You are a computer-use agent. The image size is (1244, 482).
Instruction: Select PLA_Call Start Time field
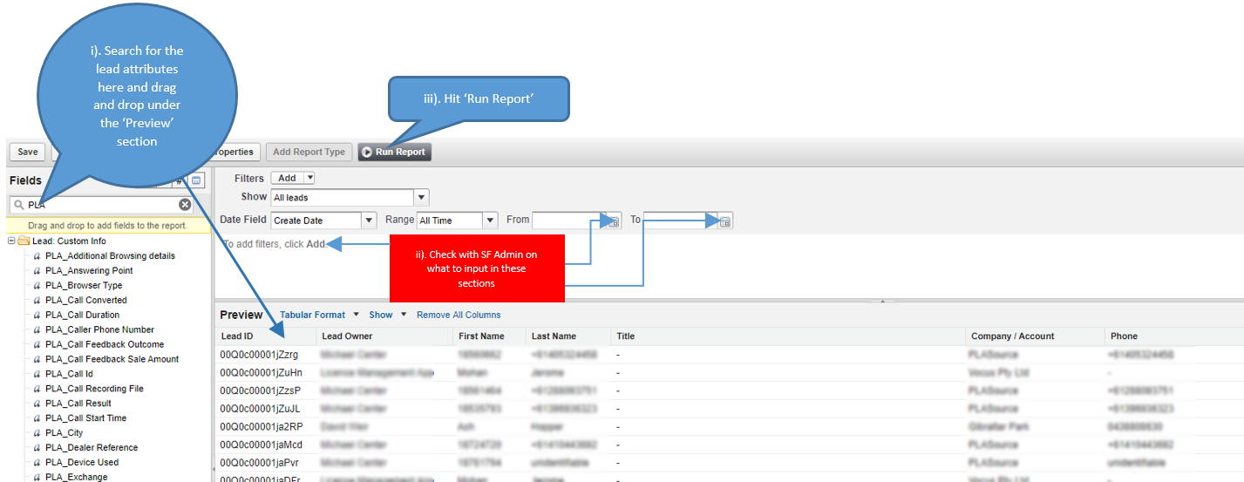pyautogui.click(x=85, y=418)
